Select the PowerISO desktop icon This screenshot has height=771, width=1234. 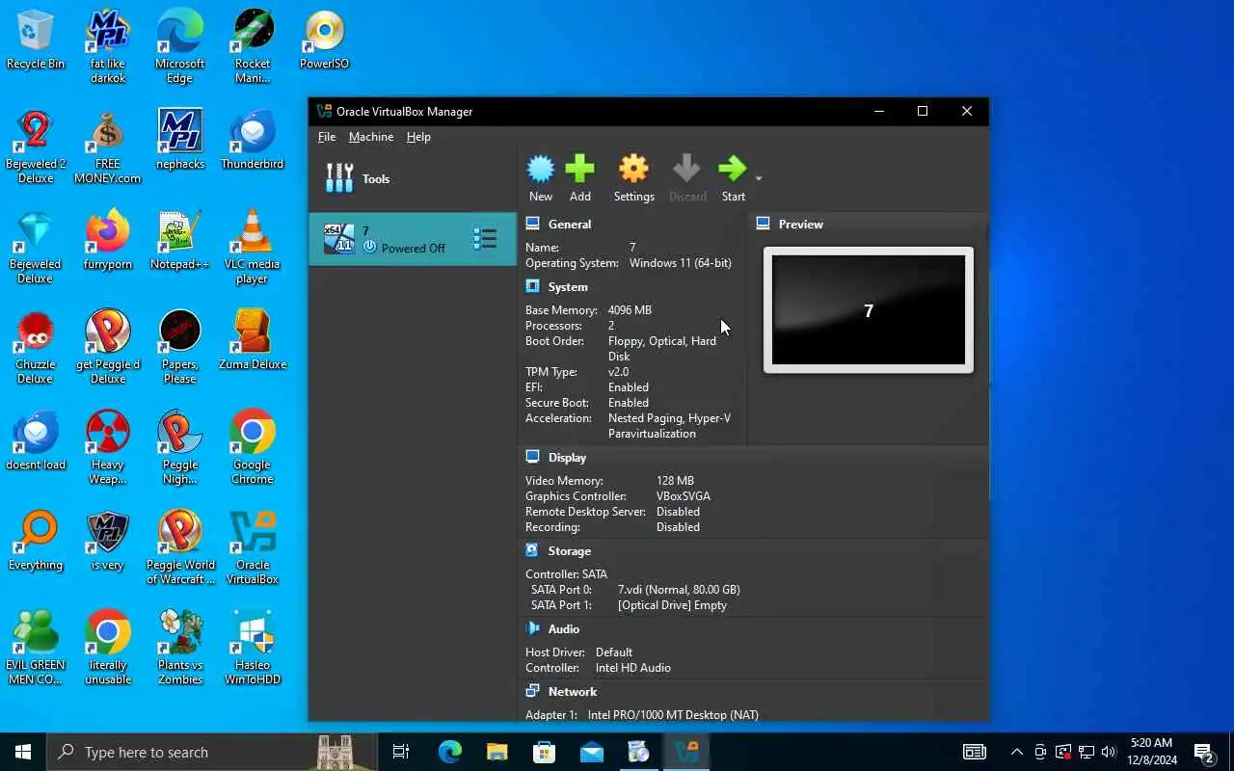(x=324, y=40)
